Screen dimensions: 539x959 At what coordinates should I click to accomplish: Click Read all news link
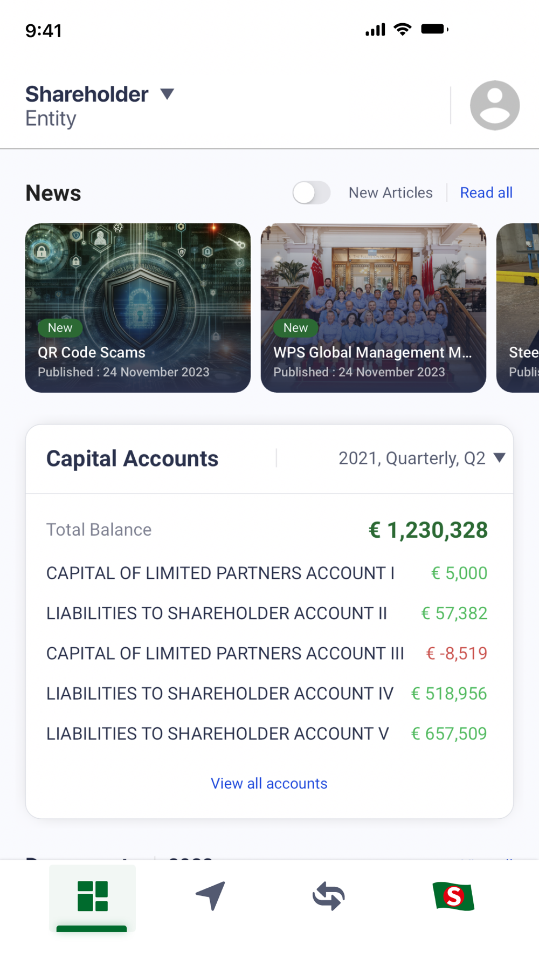point(486,193)
